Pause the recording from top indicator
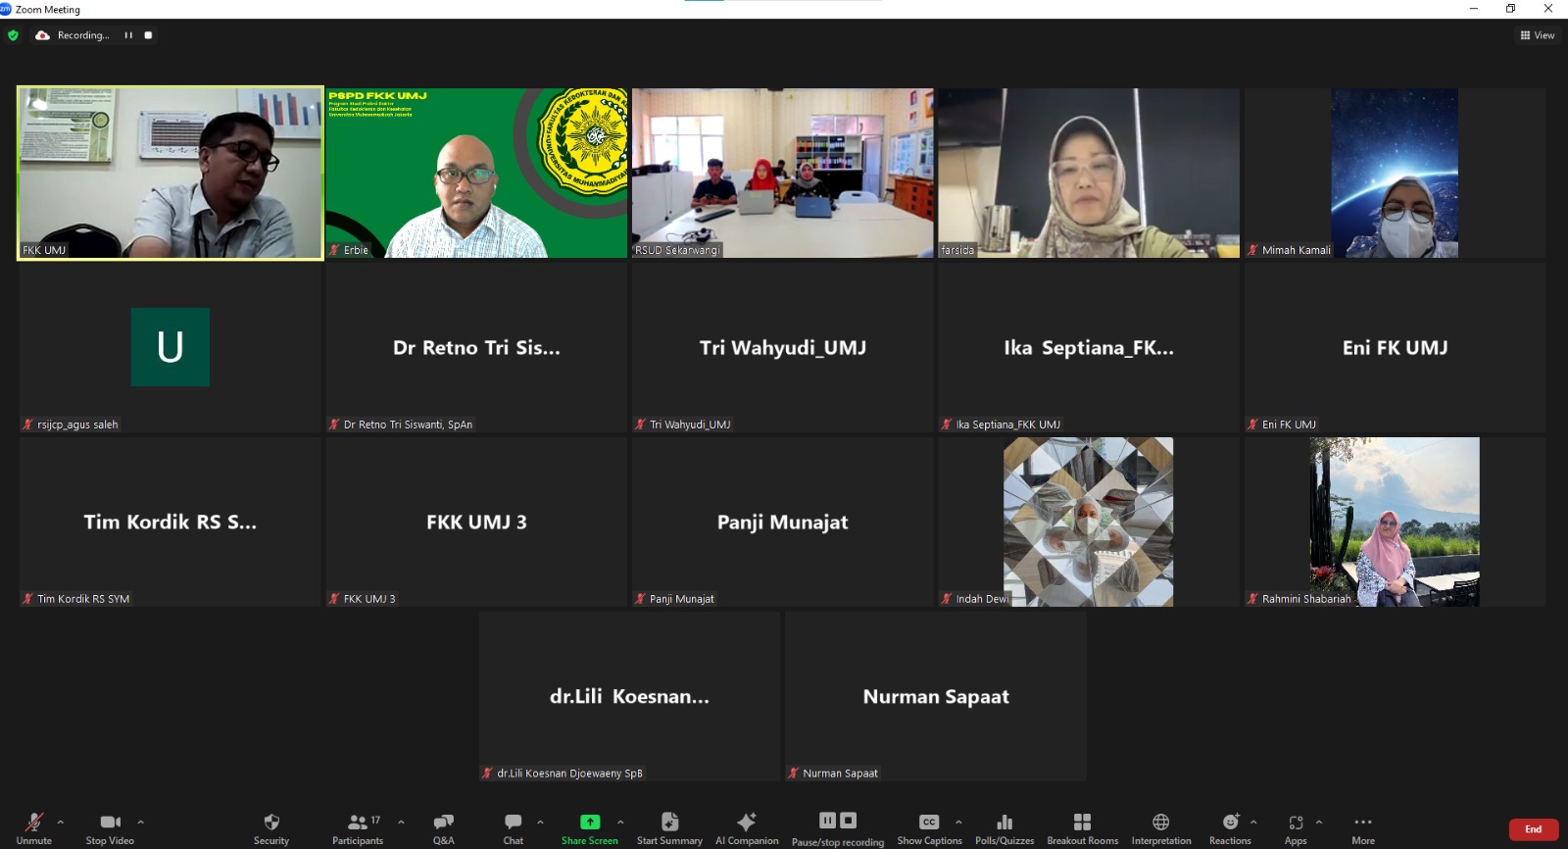Image resolution: width=1568 pixels, height=849 pixels. pyautogui.click(x=128, y=35)
